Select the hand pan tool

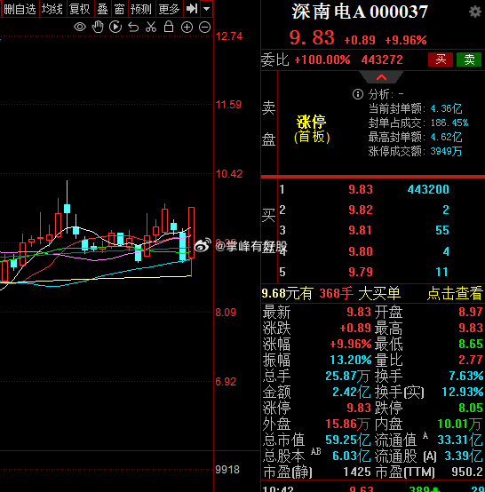pyautogui.click(x=98, y=27)
